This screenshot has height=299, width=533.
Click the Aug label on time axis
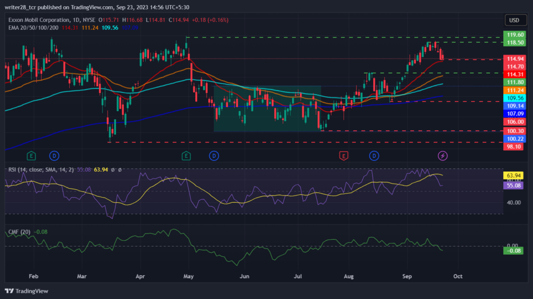(x=348, y=276)
